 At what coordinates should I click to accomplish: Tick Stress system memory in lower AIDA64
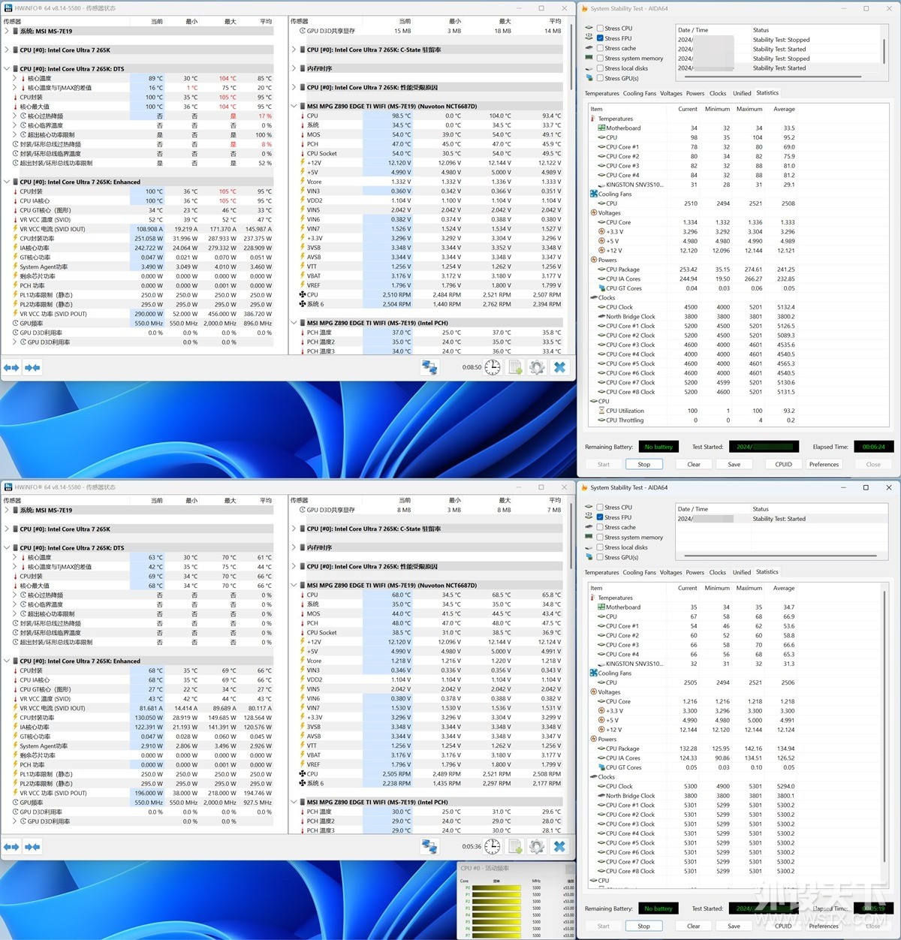coord(600,538)
